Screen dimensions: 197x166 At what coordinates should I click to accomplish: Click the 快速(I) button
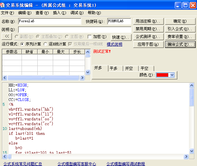click(121, 37)
